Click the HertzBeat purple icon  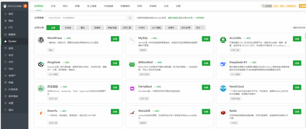pyautogui.click(x=132, y=88)
